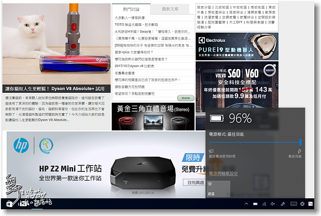Switch to the 最新文章 tab
Viewport: 321px width, 216px height.
click(170, 9)
